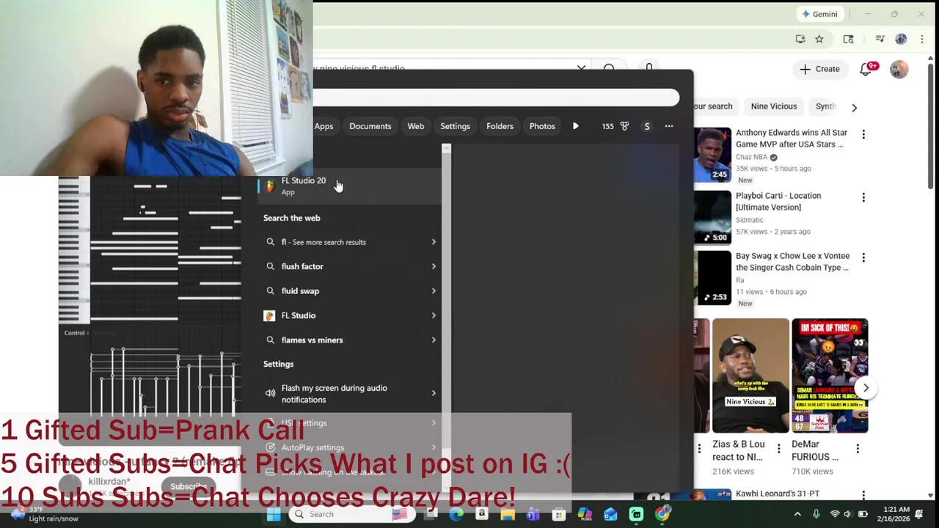Open FL Studio 20 app result

pos(349,186)
